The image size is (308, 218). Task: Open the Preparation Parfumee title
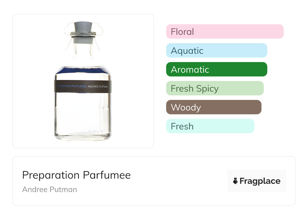[76, 175]
